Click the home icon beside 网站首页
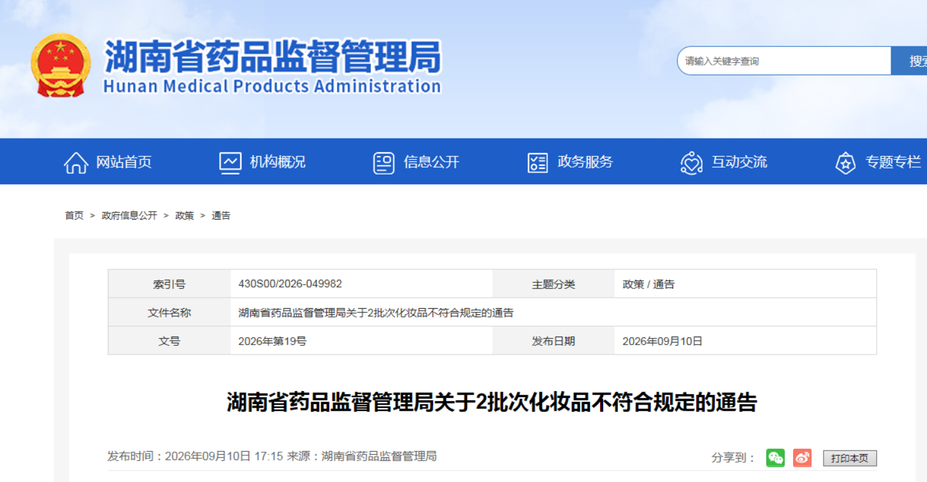 pyautogui.click(x=76, y=163)
